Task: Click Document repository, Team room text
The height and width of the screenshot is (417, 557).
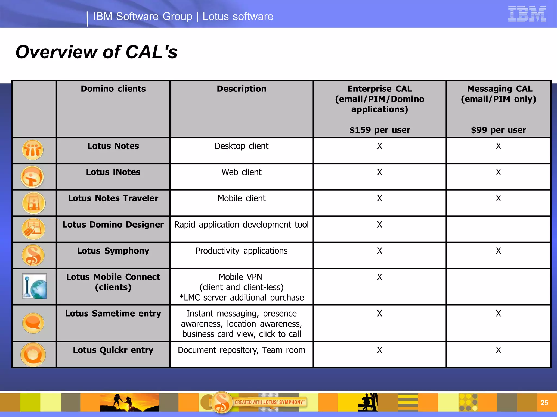Action: (x=242, y=350)
